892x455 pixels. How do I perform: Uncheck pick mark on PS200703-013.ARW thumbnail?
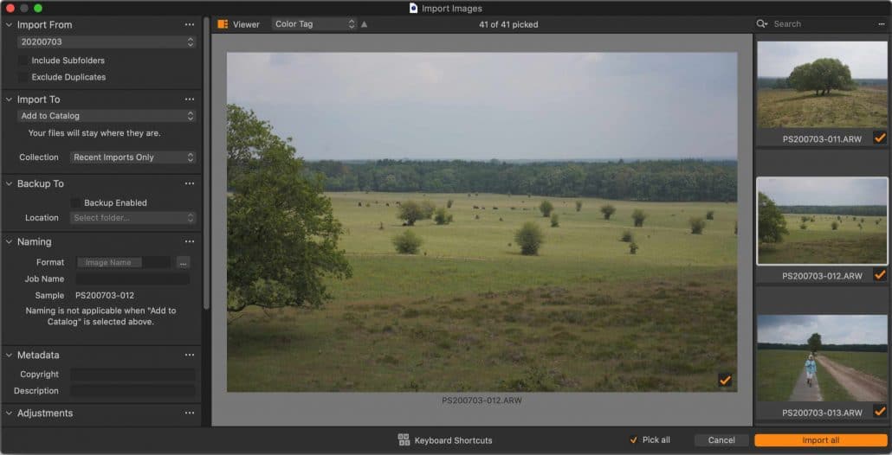(880, 411)
